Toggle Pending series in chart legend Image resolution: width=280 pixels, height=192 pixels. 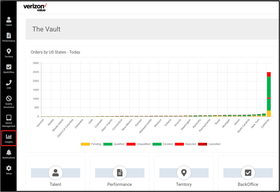click(91, 144)
